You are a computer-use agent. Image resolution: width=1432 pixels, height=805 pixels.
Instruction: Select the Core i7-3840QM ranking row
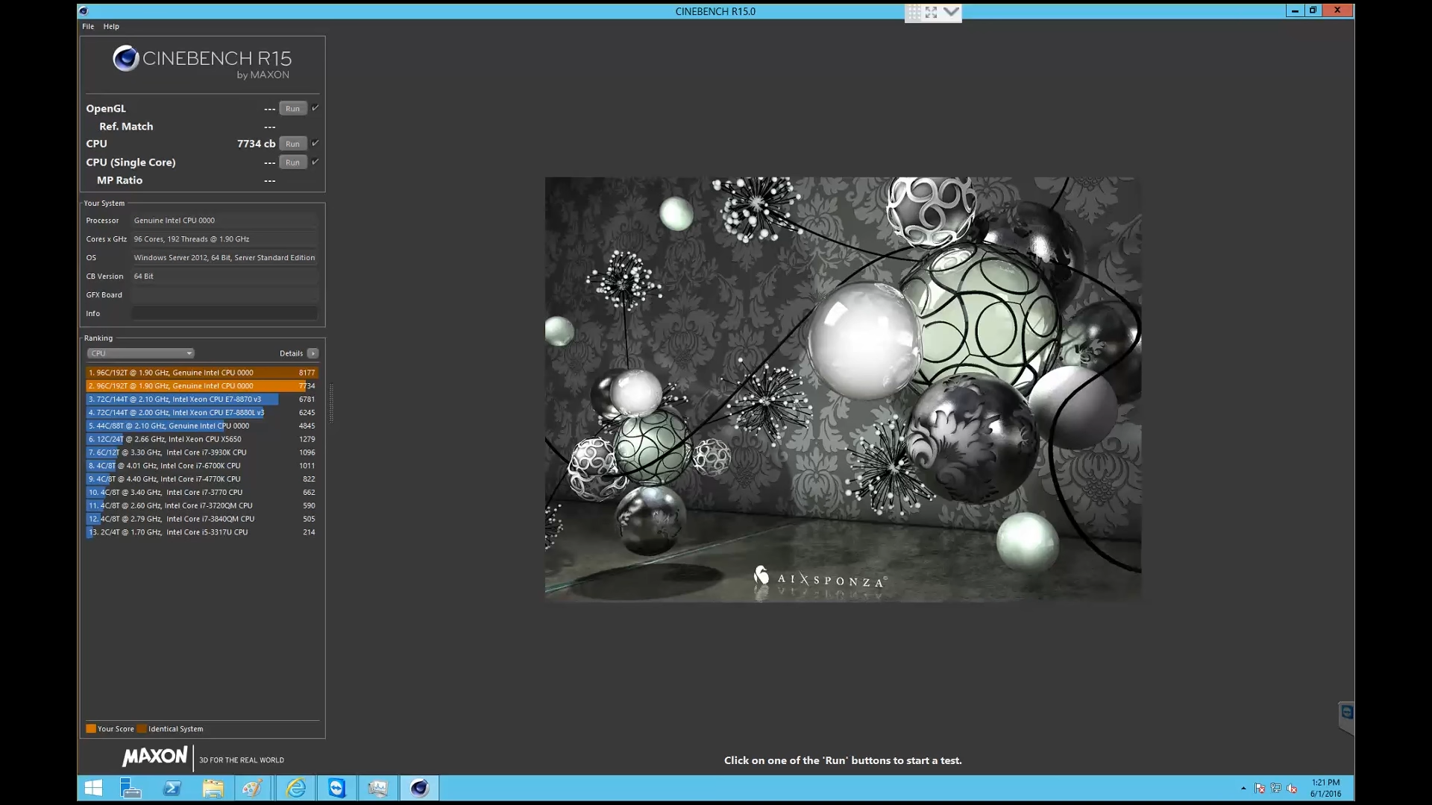[202, 520]
